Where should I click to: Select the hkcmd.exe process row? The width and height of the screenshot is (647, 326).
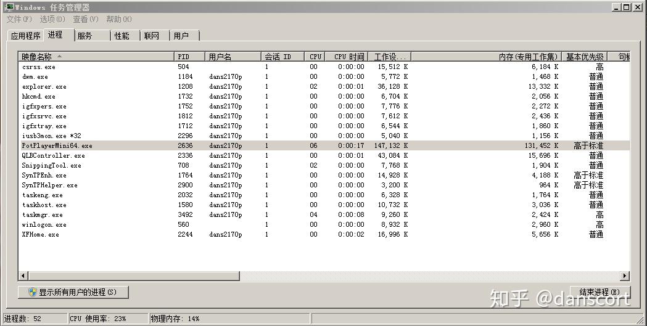[x=324, y=96]
